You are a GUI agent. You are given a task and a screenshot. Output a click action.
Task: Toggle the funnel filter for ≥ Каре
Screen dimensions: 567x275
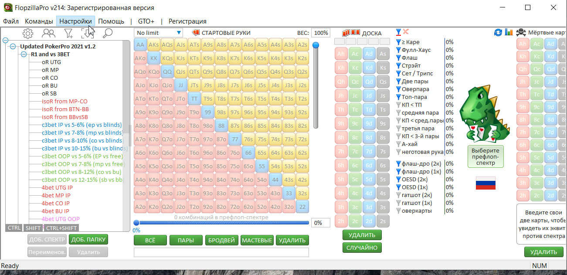(x=398, y=42)
